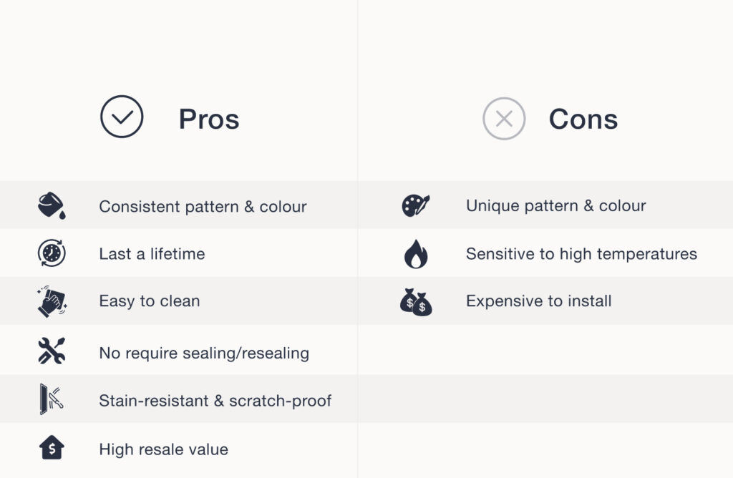Click 'No require sealing/resealing' label
This screenshot has height=478, width=733.
tap(204, 353)
